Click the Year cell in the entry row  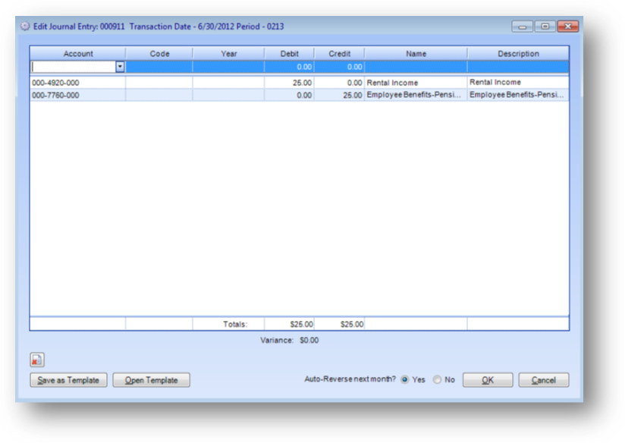tap(228, 67)
